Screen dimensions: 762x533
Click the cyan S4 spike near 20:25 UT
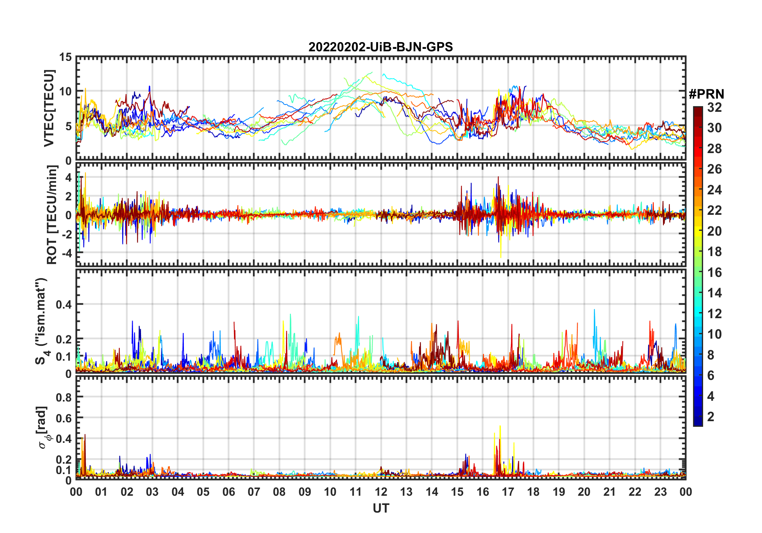point(594,310)
